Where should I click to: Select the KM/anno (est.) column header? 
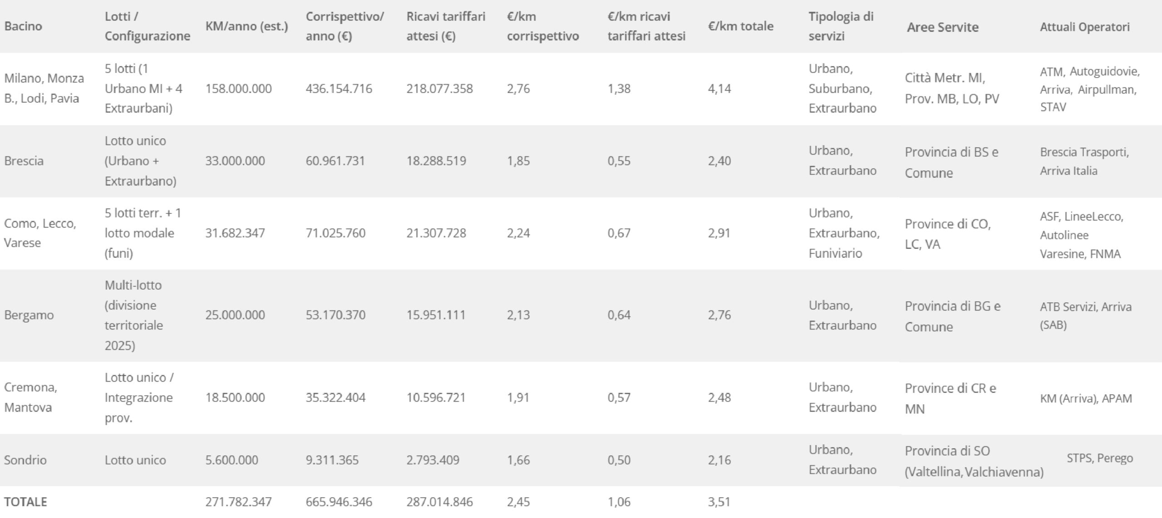coord(246,26)
